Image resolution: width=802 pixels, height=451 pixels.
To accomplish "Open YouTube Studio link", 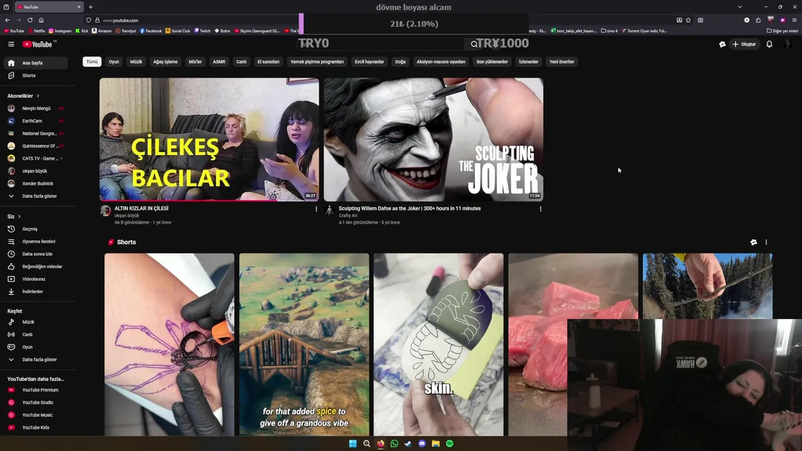I will click(x=35, y=403).
